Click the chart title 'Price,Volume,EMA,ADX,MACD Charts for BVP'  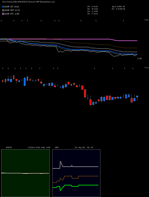pos(29,2)
